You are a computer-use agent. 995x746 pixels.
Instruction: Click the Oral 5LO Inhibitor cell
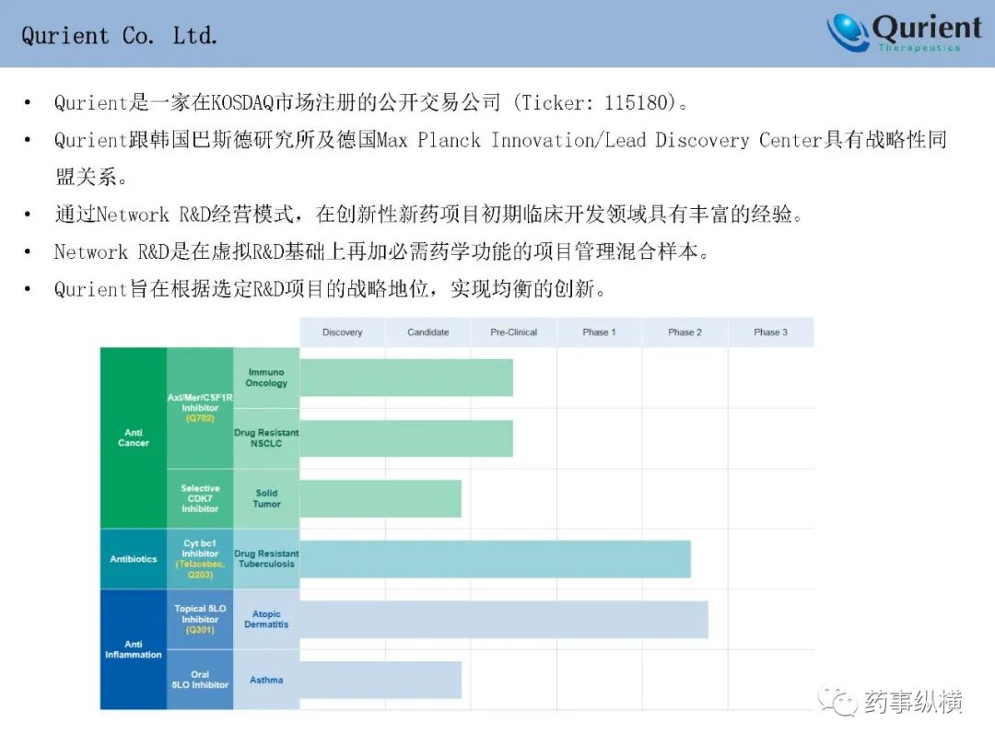coord(200,680)
